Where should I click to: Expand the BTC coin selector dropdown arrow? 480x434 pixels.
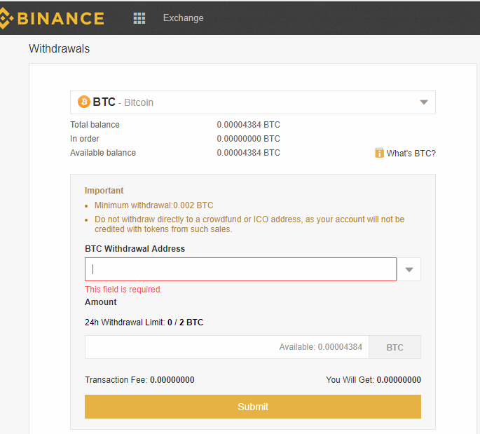coord(424,102)
